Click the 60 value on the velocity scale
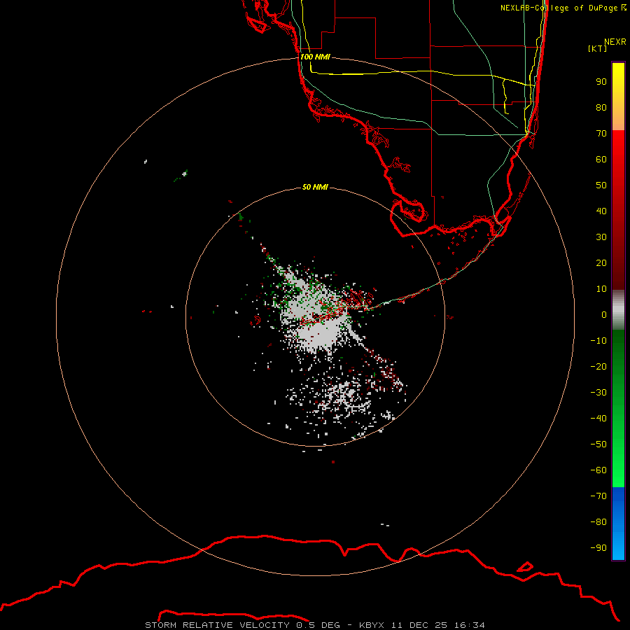This screenshot has width=630, height=630. (601, 160)
